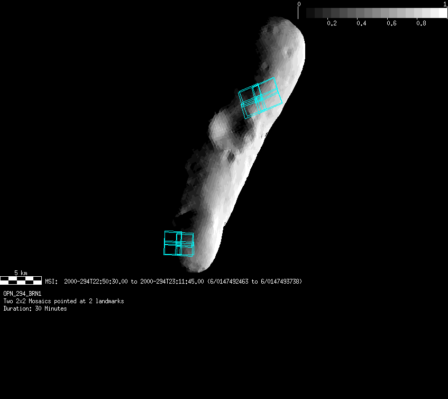Image resolution: width=448 pixels, height=399 pixels.
Task: Click the large round crater on the asteroid
Action: [220, 127]
